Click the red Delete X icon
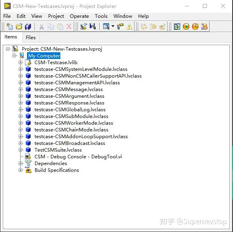Screen dimensions: 233x232 pyautogui.click(x=69, y=27)
